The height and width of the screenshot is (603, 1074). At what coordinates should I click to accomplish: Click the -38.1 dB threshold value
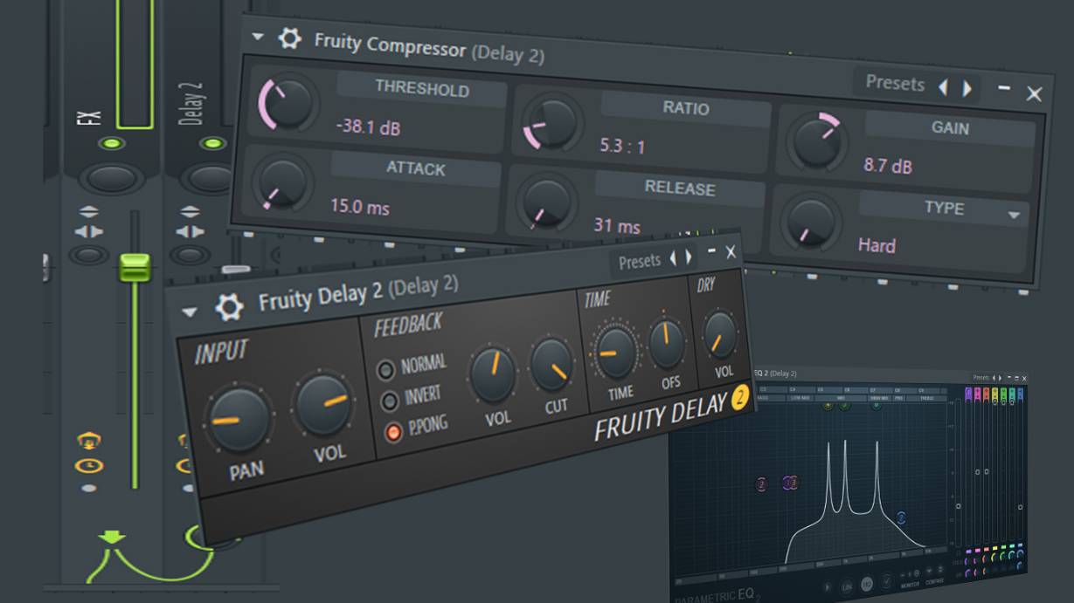point(368,127)
